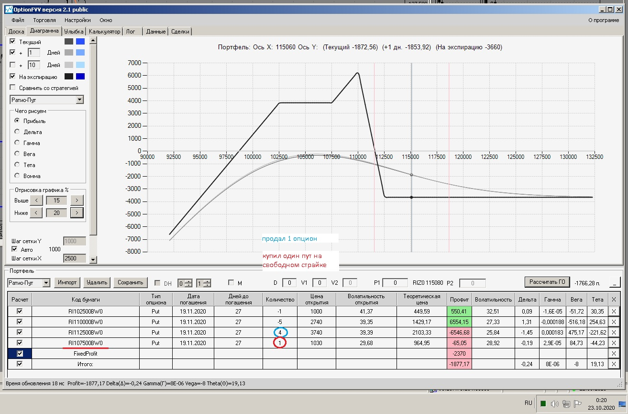Click the X column header button
This screenshot has width=628, height=414.
coord(614,299)
